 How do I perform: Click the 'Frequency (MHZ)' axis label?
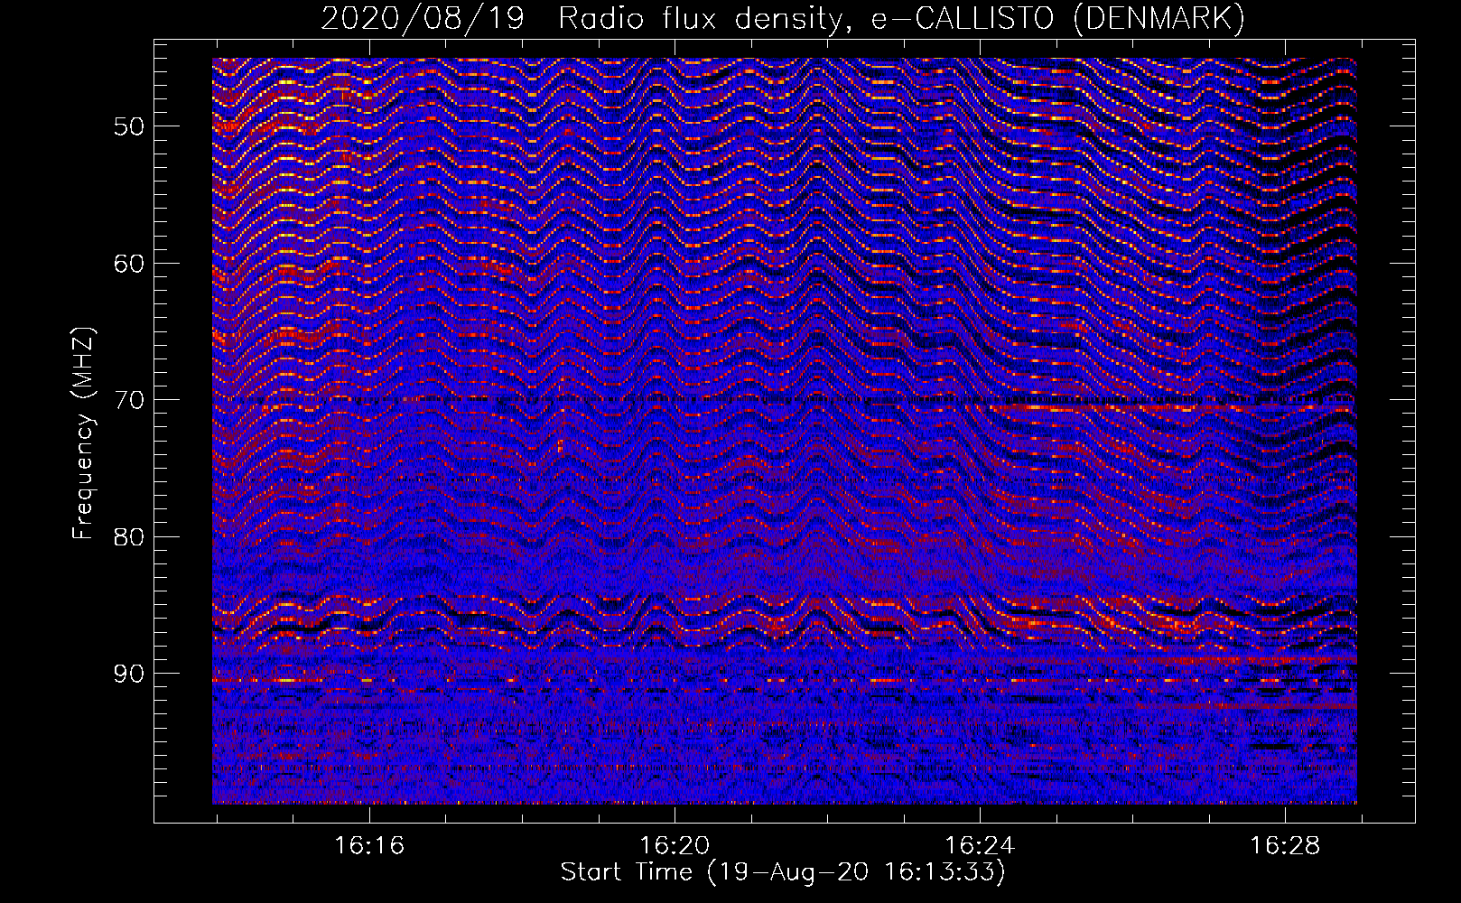coord(83,433)
